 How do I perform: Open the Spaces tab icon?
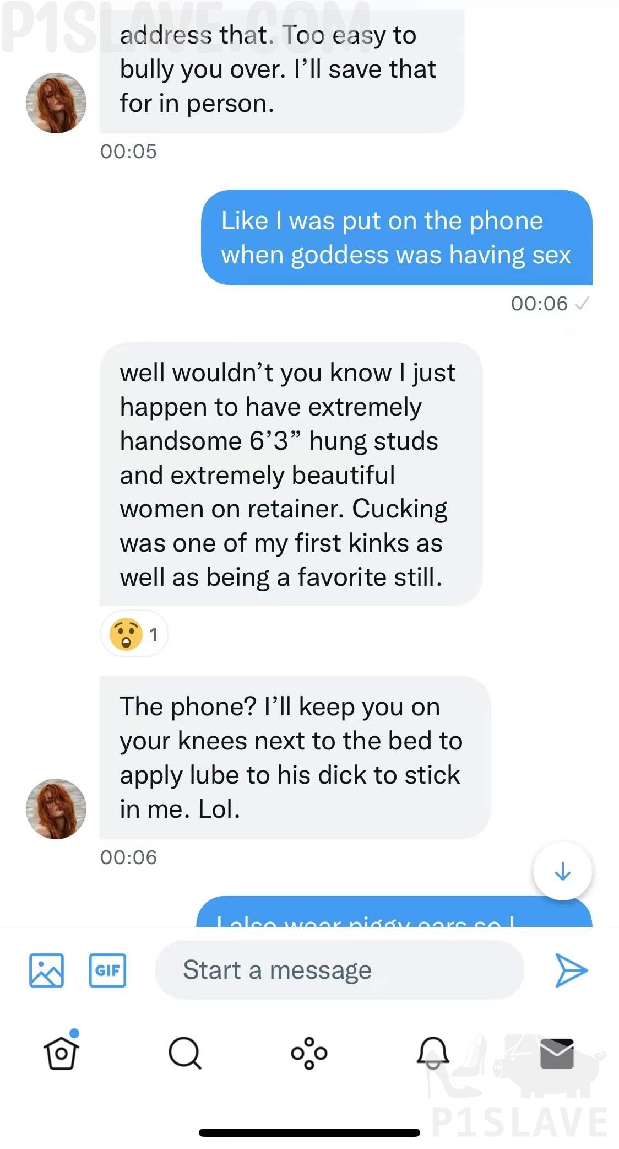pyautogui.click(x=309, y=1053)
